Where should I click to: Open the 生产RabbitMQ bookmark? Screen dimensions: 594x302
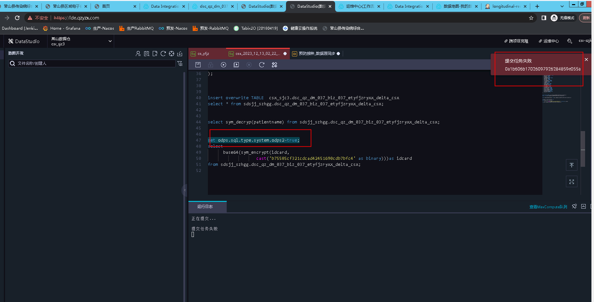pyautogui.click(x=136, y=28)
